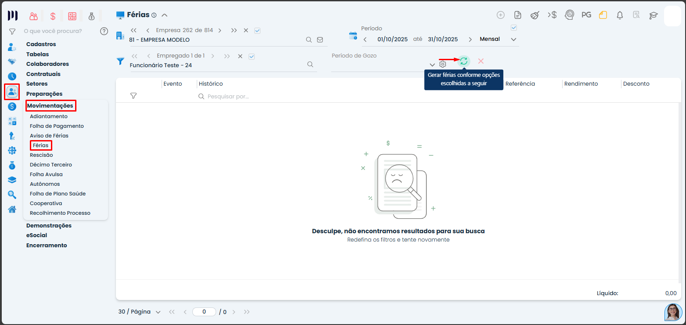
Task: Click the notification bell icon
Action: (620, 15)
